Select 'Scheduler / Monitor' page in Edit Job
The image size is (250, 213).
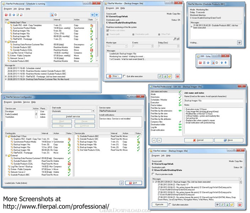coord(159,100)
